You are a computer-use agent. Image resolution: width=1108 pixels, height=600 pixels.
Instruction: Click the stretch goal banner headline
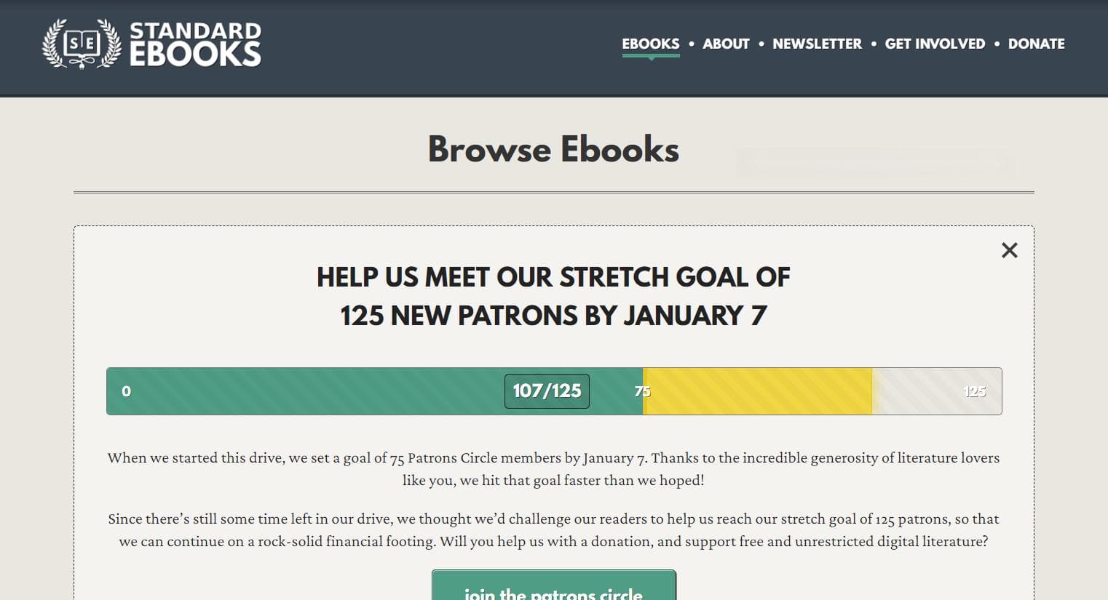(x=553, y=296)
